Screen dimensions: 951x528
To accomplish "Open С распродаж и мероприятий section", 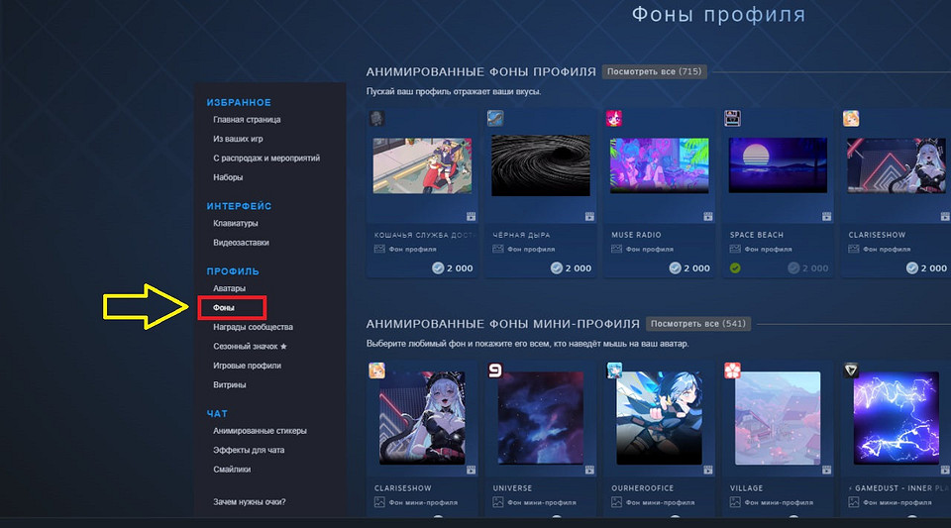I will (x=266, y=158).
